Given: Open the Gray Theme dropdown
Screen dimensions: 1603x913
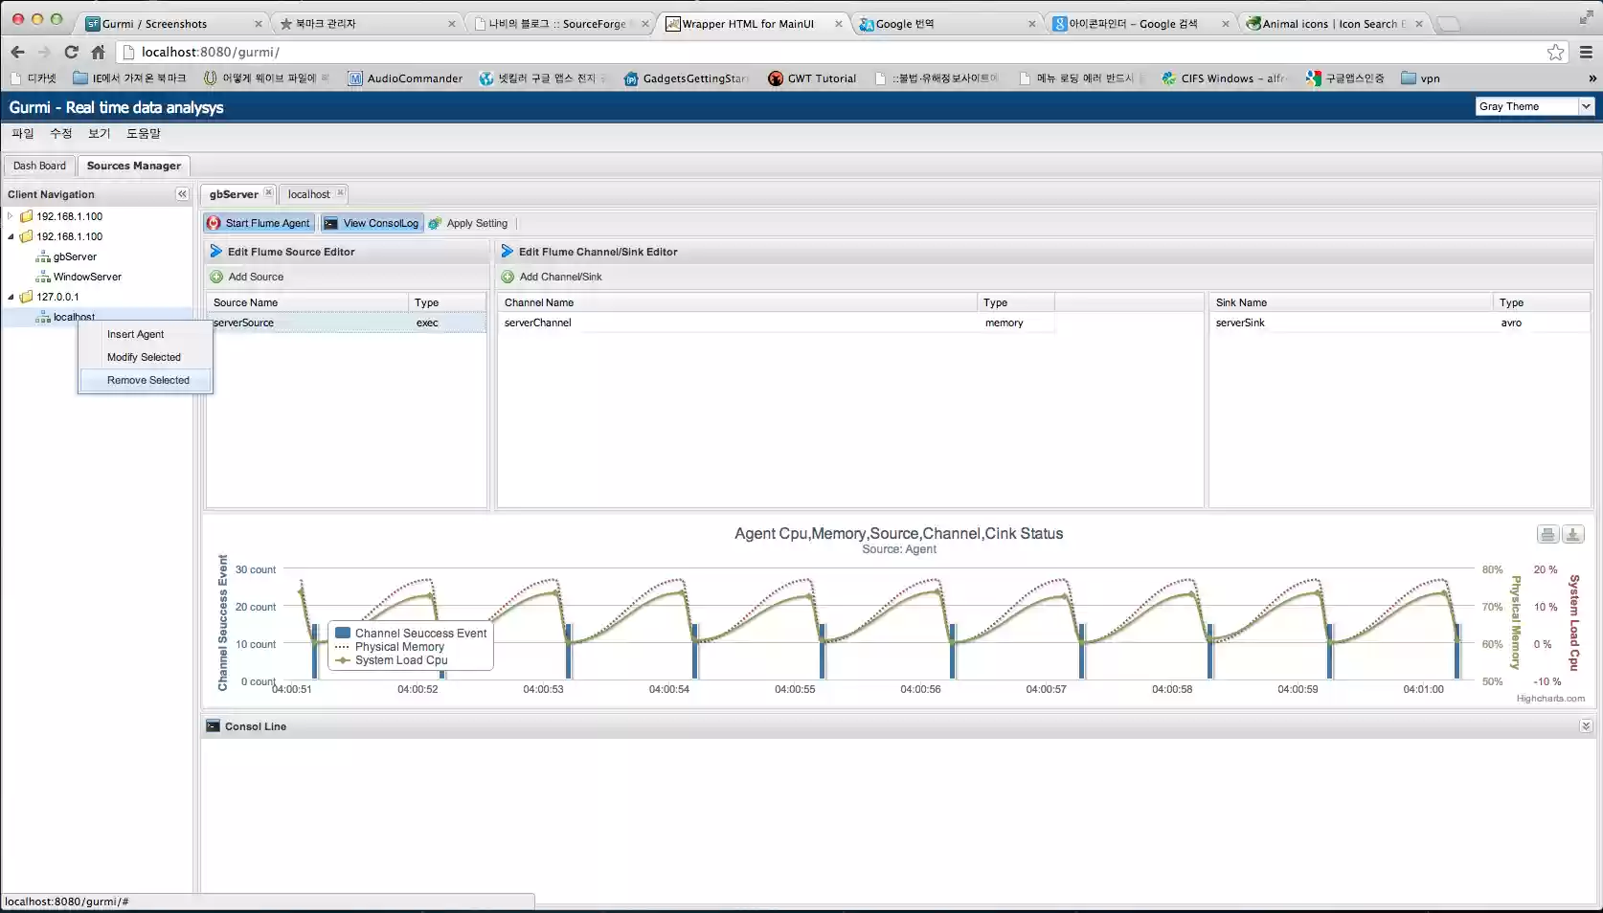Looking at the screenshot, I should (1586, 106).
